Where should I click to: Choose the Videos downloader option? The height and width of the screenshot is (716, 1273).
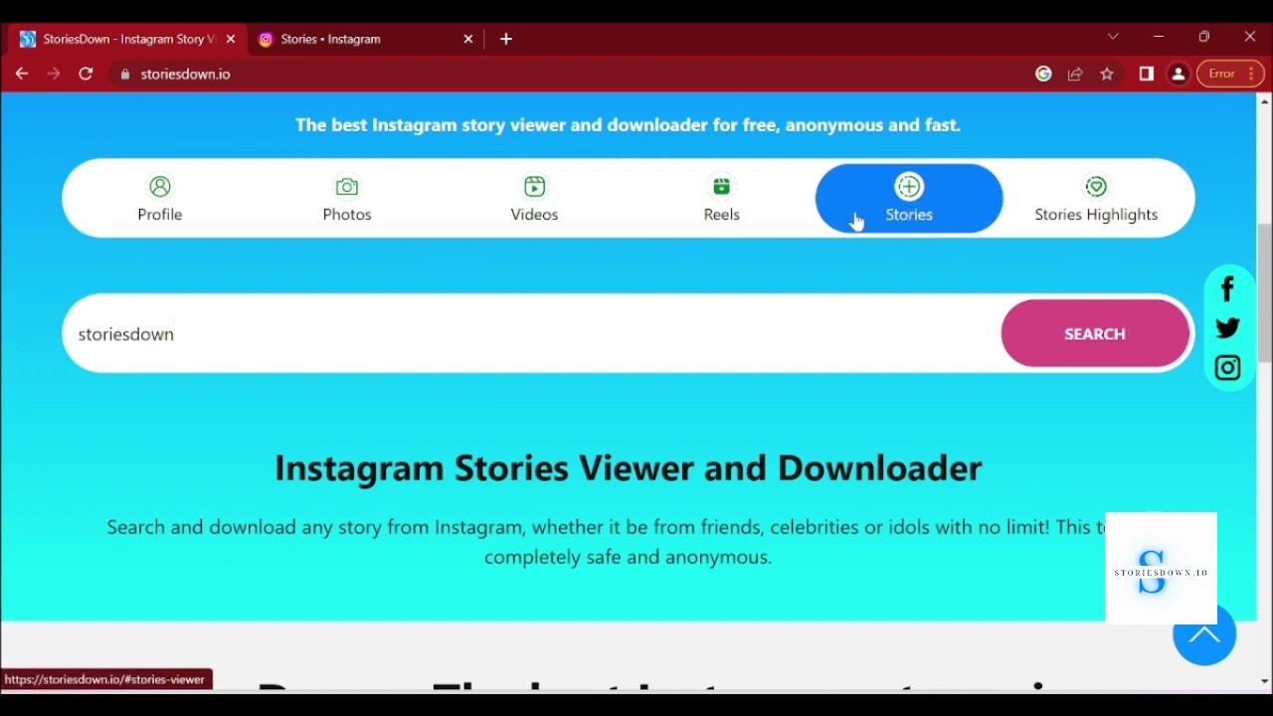point(535,199)
